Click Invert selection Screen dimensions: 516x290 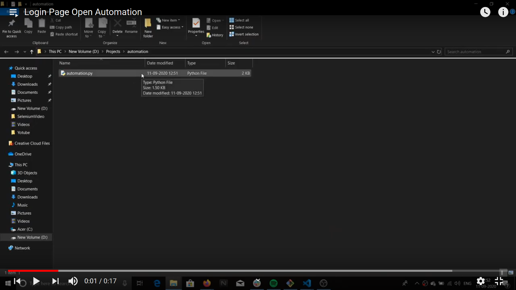click(244, 34)
